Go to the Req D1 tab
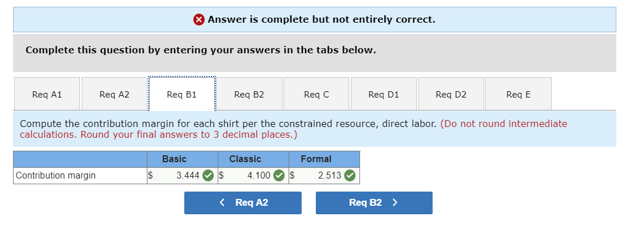639x246 pixels. (x=383, y=95)
